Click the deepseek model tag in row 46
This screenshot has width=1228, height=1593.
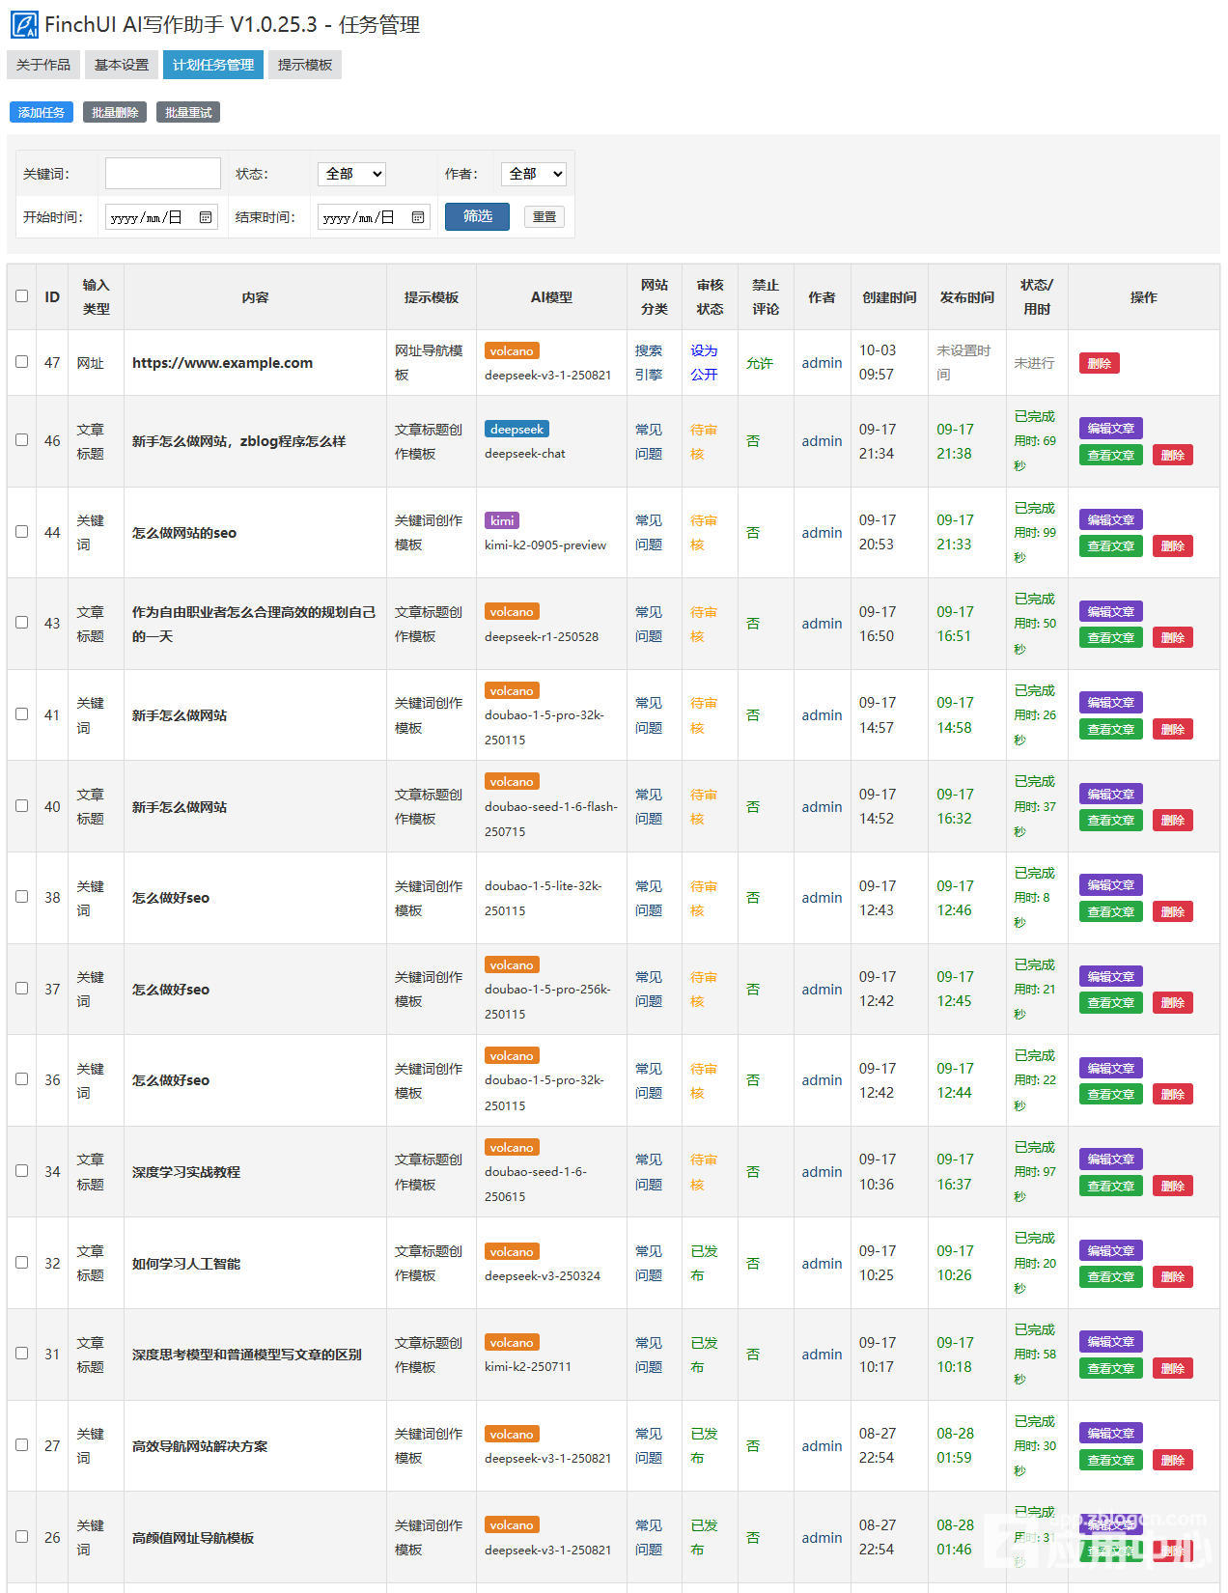(516, 429)
